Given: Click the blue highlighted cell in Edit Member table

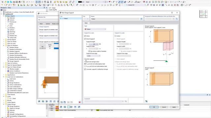Looking at the screenshot, I should tap(56, 48).
